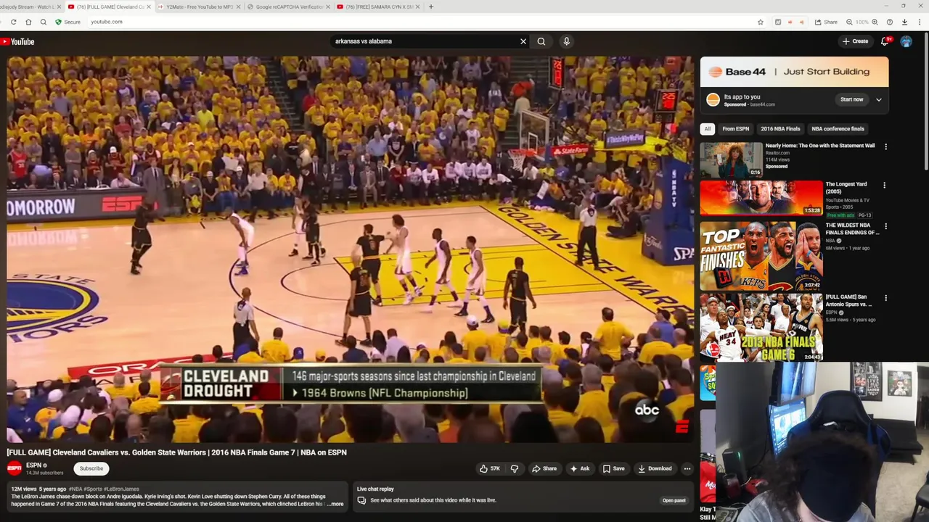Bookmark this page with the star
This screenshot has width=929, height=522.
click(761, 22)
